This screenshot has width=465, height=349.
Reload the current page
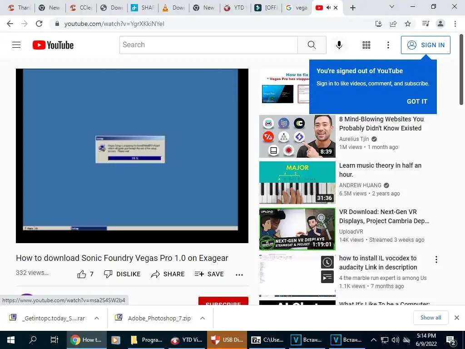39,24
